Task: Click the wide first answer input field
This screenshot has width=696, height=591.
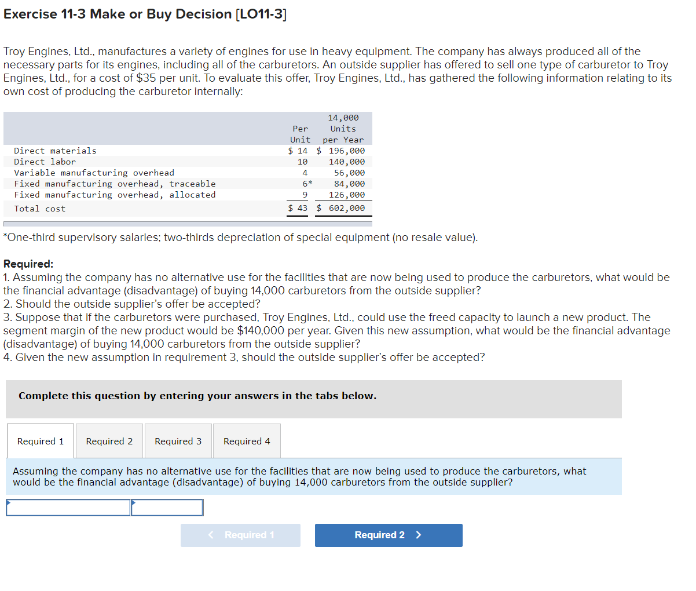Action: pos(68,508)
